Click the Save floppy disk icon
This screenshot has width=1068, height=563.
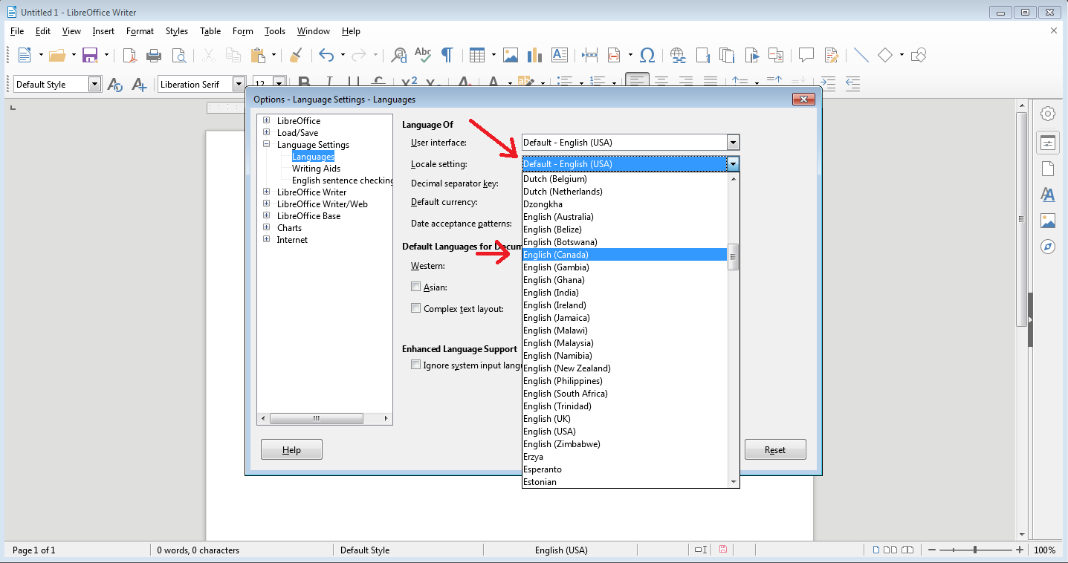click(x=90, y=55)
